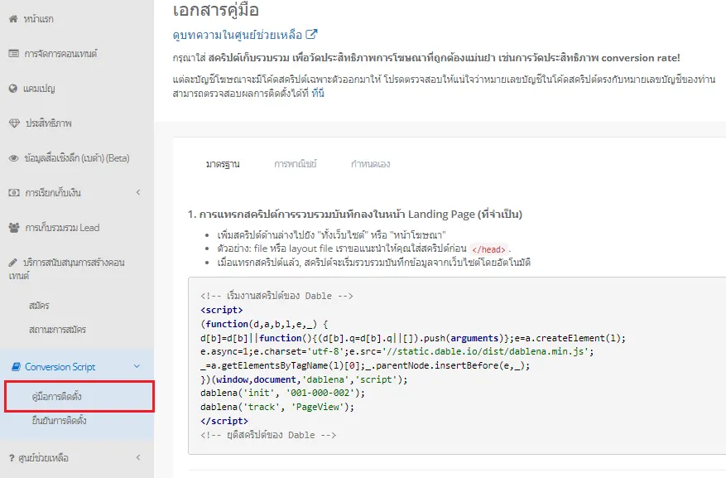Image resolution: width=726 pixels, height=478 pixels.
Task: Click the dablena('track', 'PageView') line
Action: coord(276,407)
